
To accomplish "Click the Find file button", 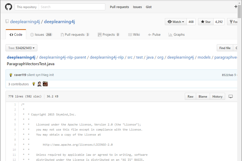I will (x=225, y=48).
